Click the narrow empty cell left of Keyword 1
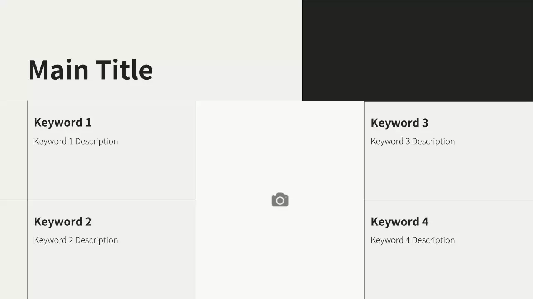Image resolution: width=533 pixels, height=299 pixels. [14, 150]
